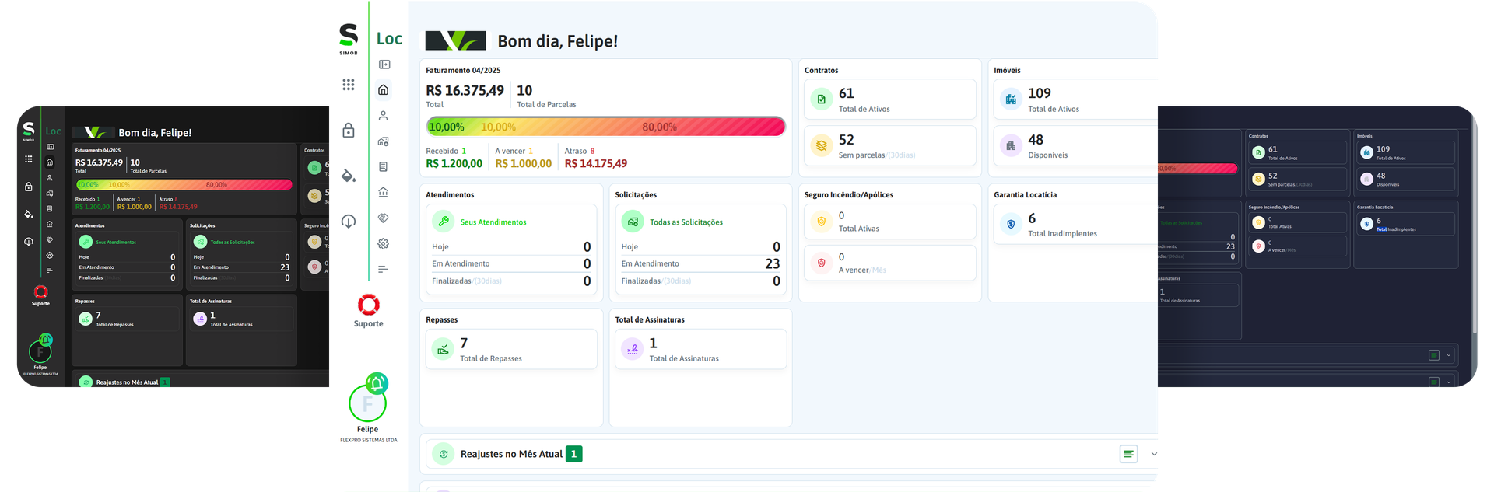Click the Felipe avatar in the light dashboard
The image size is (1494, 492).
pyautogui.click(x=367, y=404)
